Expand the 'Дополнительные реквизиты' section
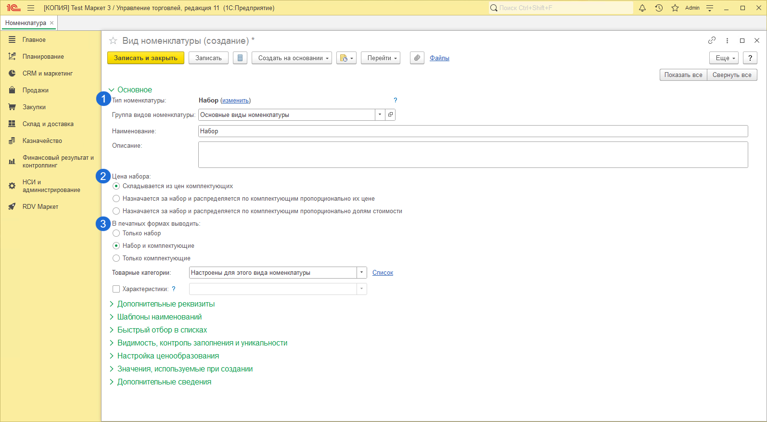The height and width of the screenshot is (422, 767). tap(166, 304)
